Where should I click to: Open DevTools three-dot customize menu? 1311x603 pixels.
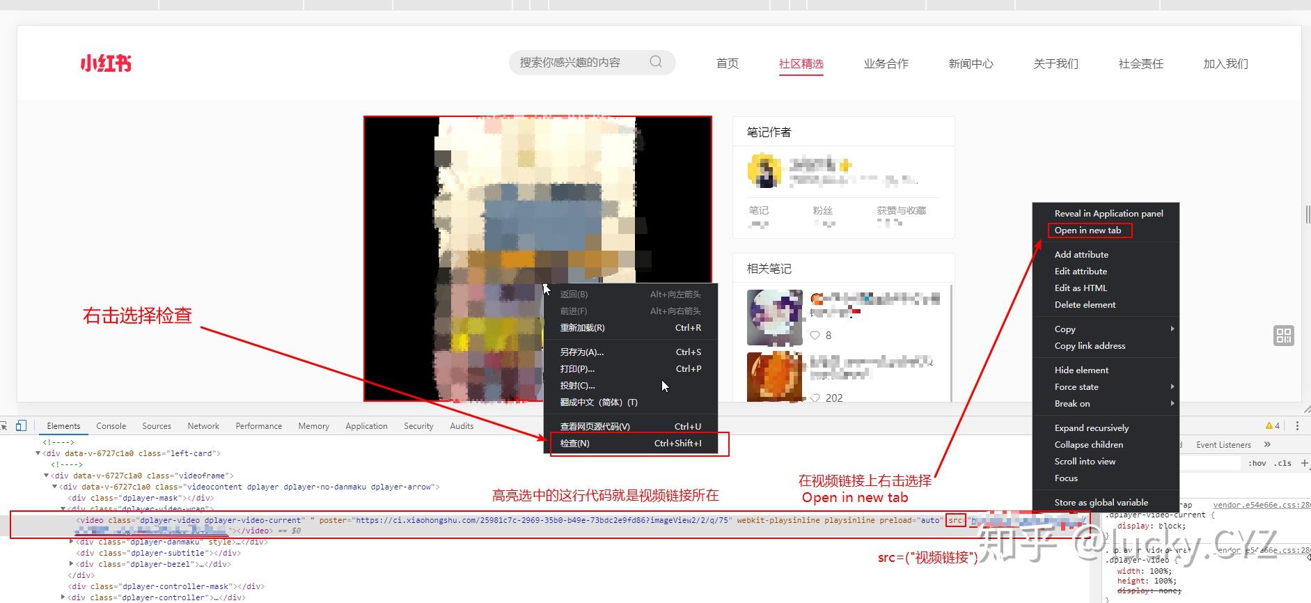coord(1297,425)
